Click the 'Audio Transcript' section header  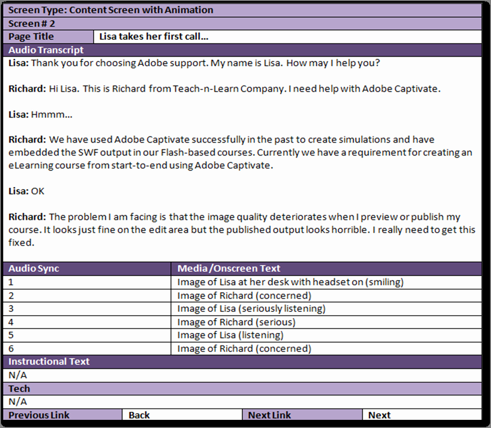pos(242,50)
